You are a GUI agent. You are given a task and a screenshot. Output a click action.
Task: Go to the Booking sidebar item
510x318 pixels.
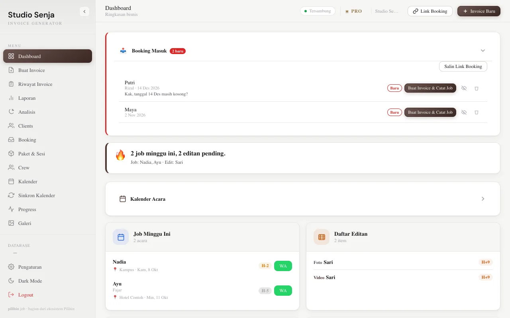[48, 140]
